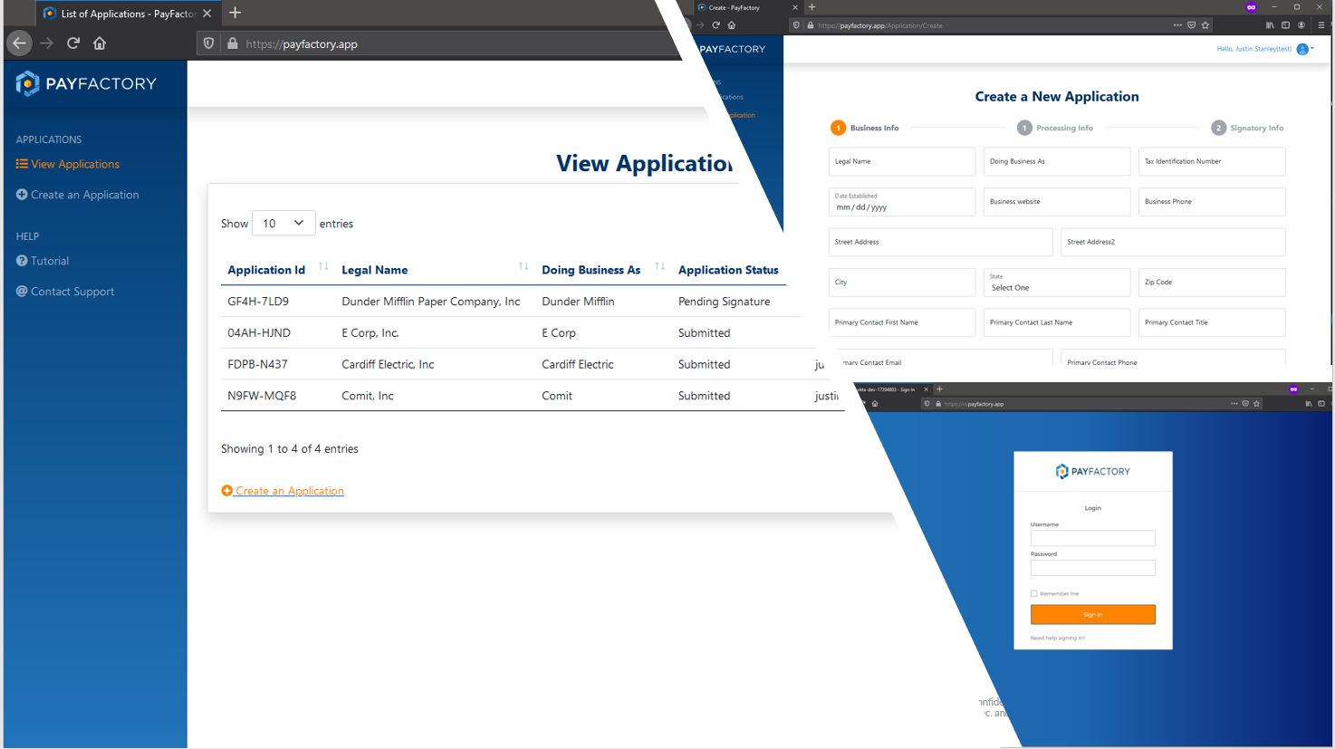This screenshot has width=1335, height=749.
Task: Click the Business website field
Action: point(1057,202)
